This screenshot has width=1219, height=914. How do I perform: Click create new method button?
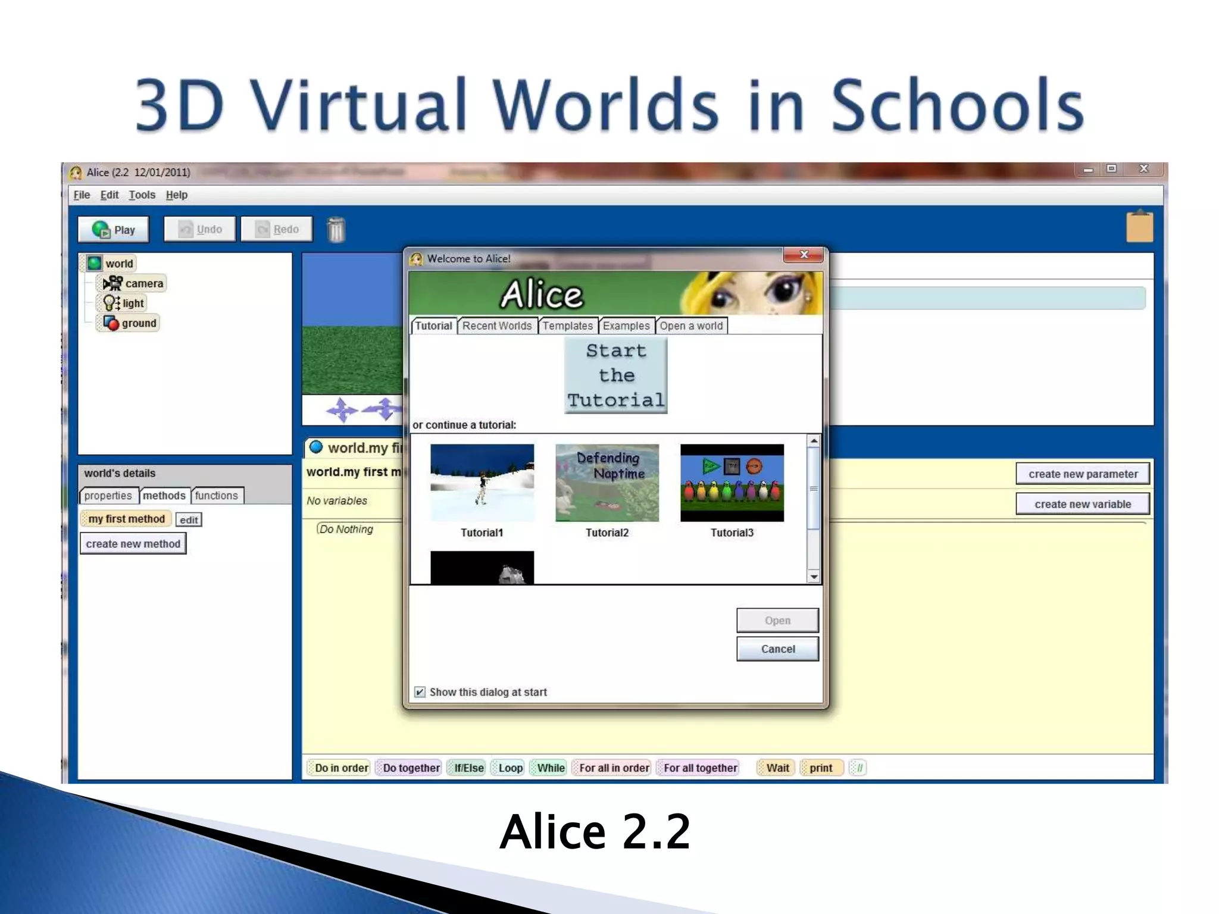click(133, 544)
